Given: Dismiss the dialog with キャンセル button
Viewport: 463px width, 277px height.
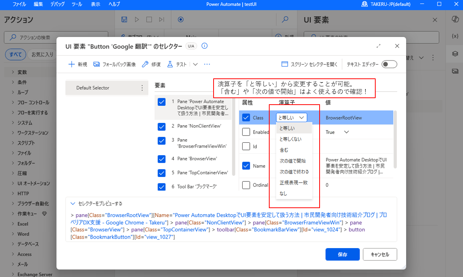Looking at the screenshot, I should tap(380, 254).
